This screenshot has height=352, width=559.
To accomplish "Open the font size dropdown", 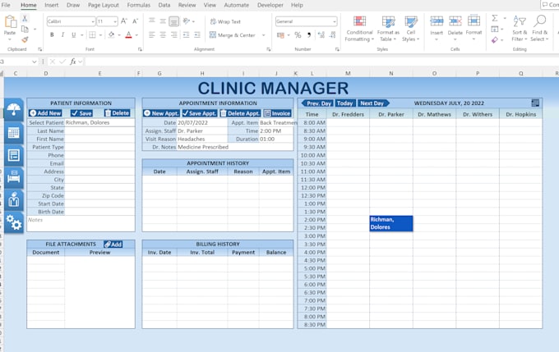I will click(115, 21).
